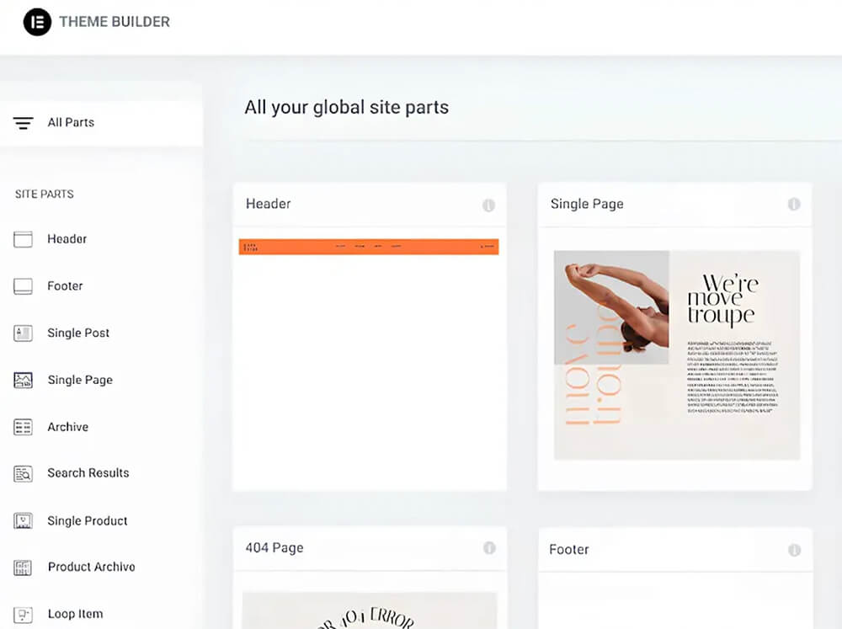Click the Loop Item icon
The image size is (842, 629).
(23, 614)
